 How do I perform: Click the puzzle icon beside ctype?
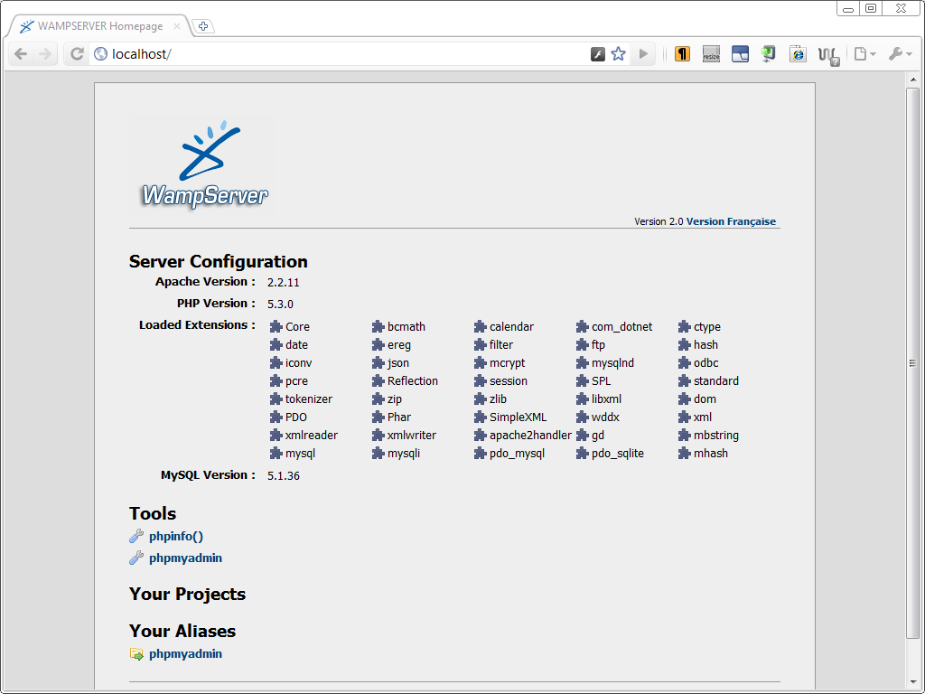pyautogui.click(x=685, y=327)
